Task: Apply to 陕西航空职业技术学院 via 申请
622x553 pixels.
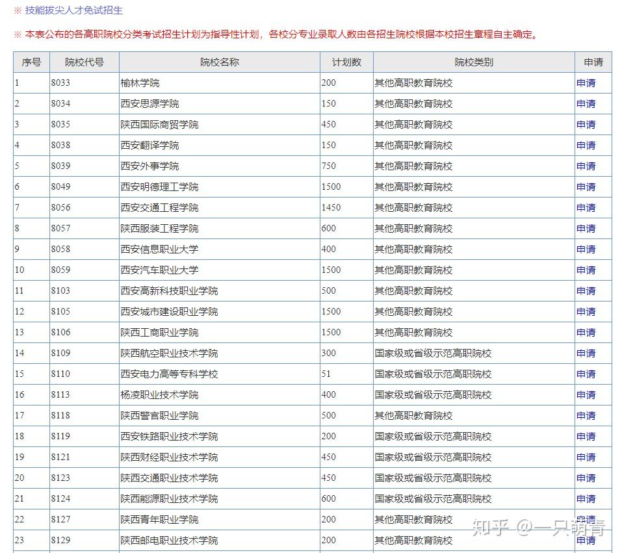Action: point(586,354)
